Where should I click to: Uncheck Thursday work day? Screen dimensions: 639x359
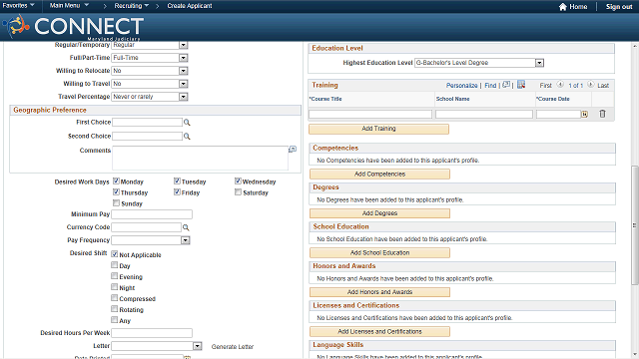tap(116, 191)
